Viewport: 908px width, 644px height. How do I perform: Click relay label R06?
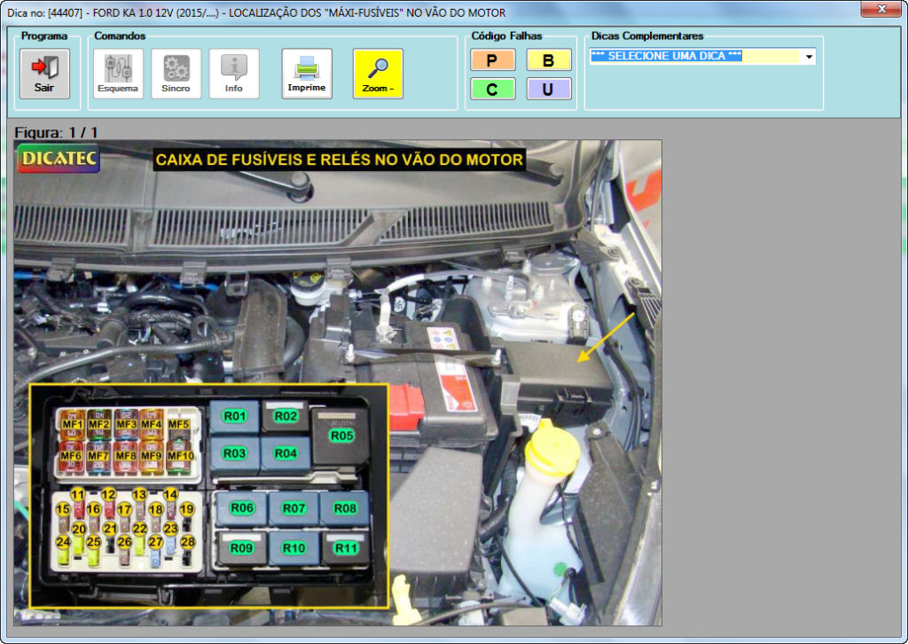(x=242, y=508)
